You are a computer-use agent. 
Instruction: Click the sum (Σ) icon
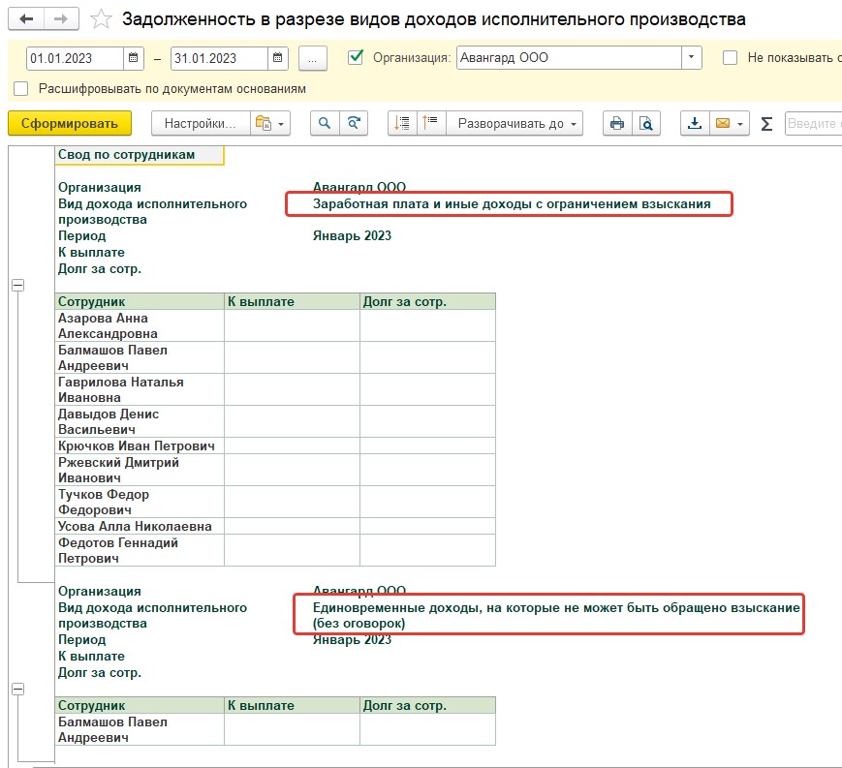[766, 124]
